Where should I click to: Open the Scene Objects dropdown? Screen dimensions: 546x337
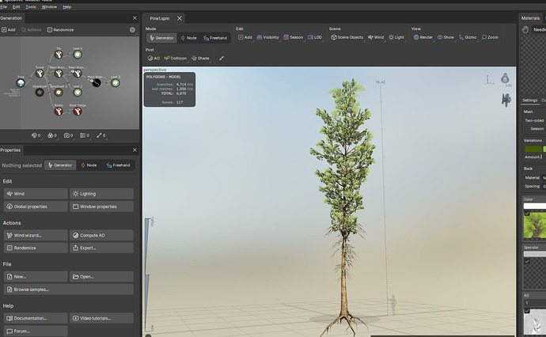[x=347, y=37]
